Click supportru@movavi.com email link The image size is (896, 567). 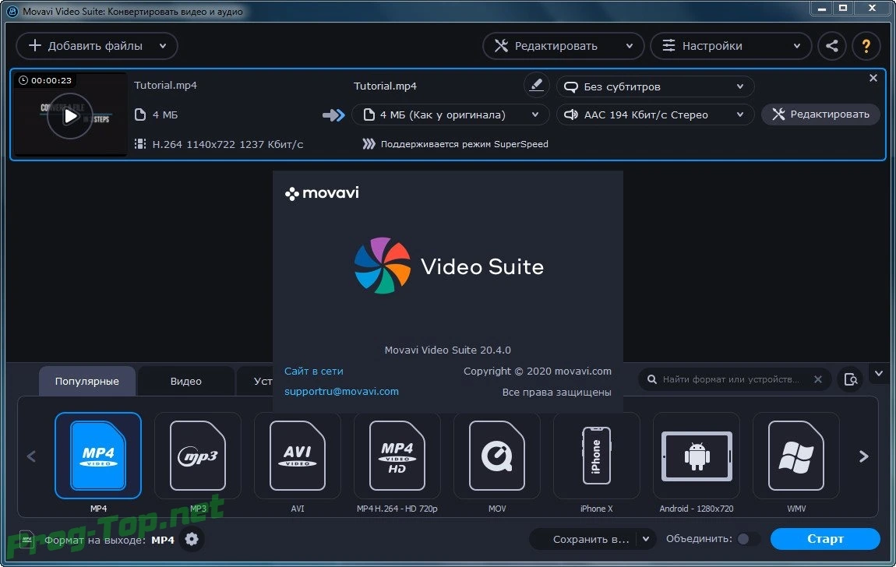click(x=342, y=392)
